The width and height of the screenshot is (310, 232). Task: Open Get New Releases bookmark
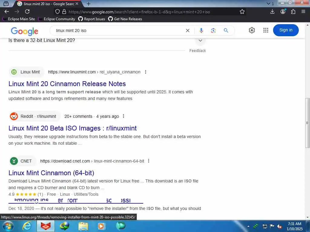[125, 19]
